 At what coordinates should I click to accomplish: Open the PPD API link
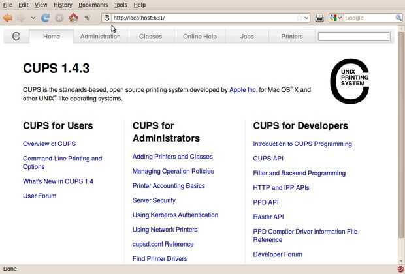[x=266, y=202]
